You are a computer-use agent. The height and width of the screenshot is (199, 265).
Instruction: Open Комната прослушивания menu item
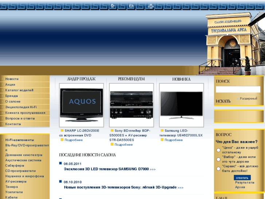[26, 113]
